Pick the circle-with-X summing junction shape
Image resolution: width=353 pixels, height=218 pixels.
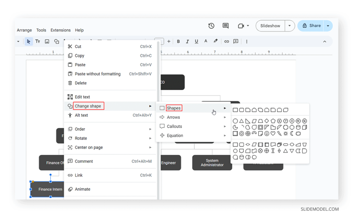tap(260, 151)
